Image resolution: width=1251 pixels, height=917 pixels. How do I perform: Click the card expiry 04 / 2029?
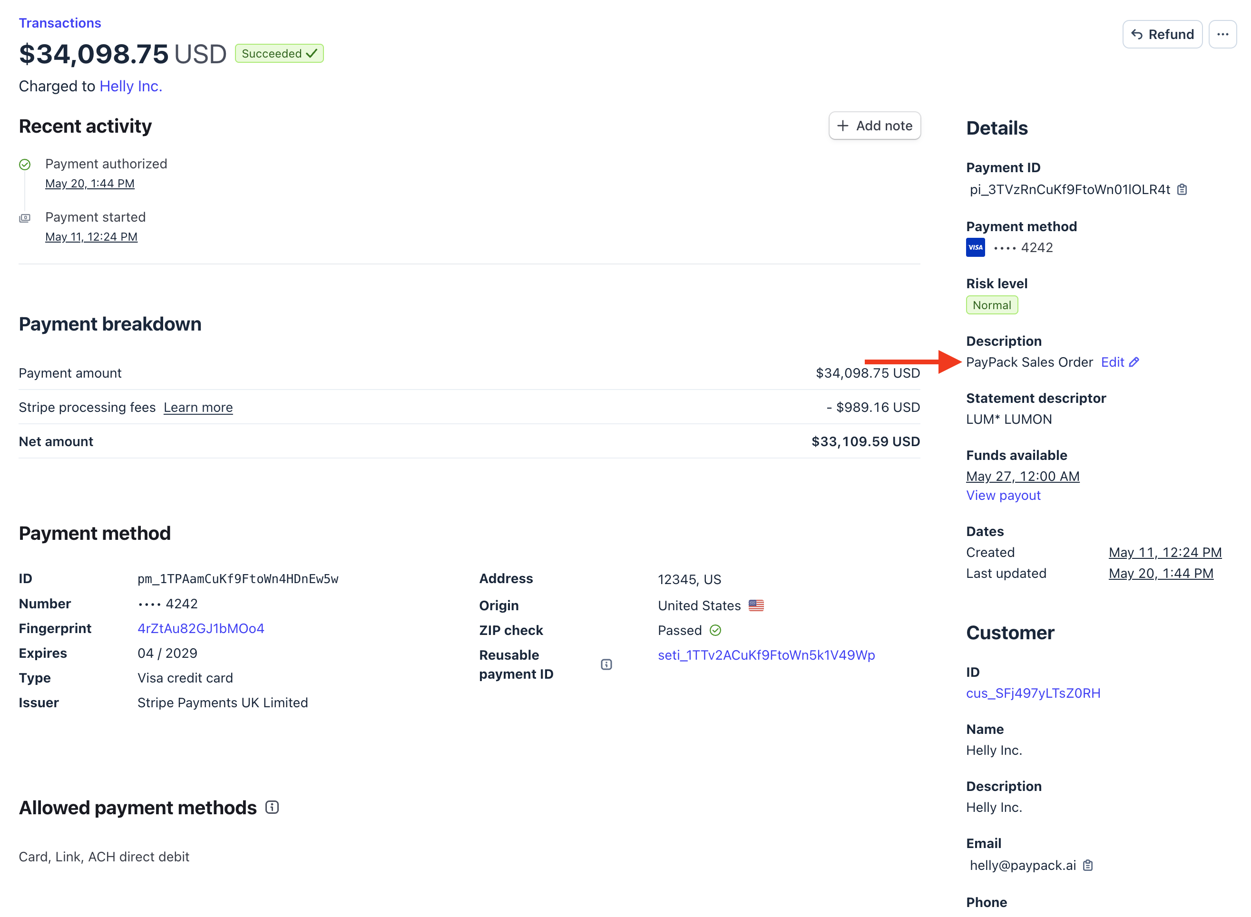click(167, 654)
